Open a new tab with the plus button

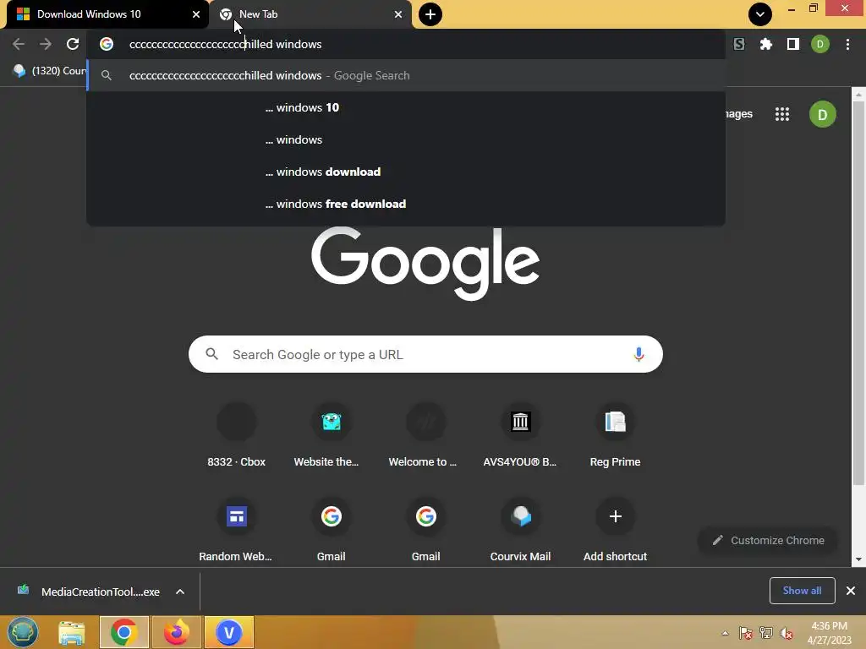tap(430, 14)
